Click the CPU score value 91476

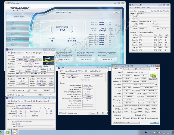[72, 41]
